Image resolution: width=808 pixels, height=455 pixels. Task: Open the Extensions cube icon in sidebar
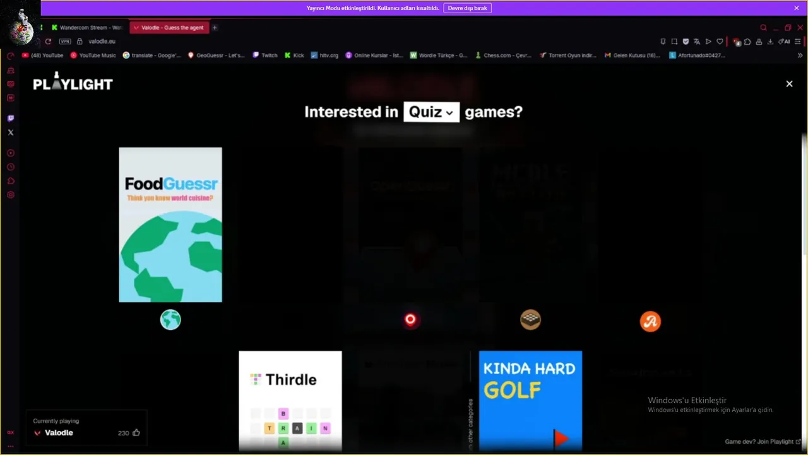click(x=11, y=181)
